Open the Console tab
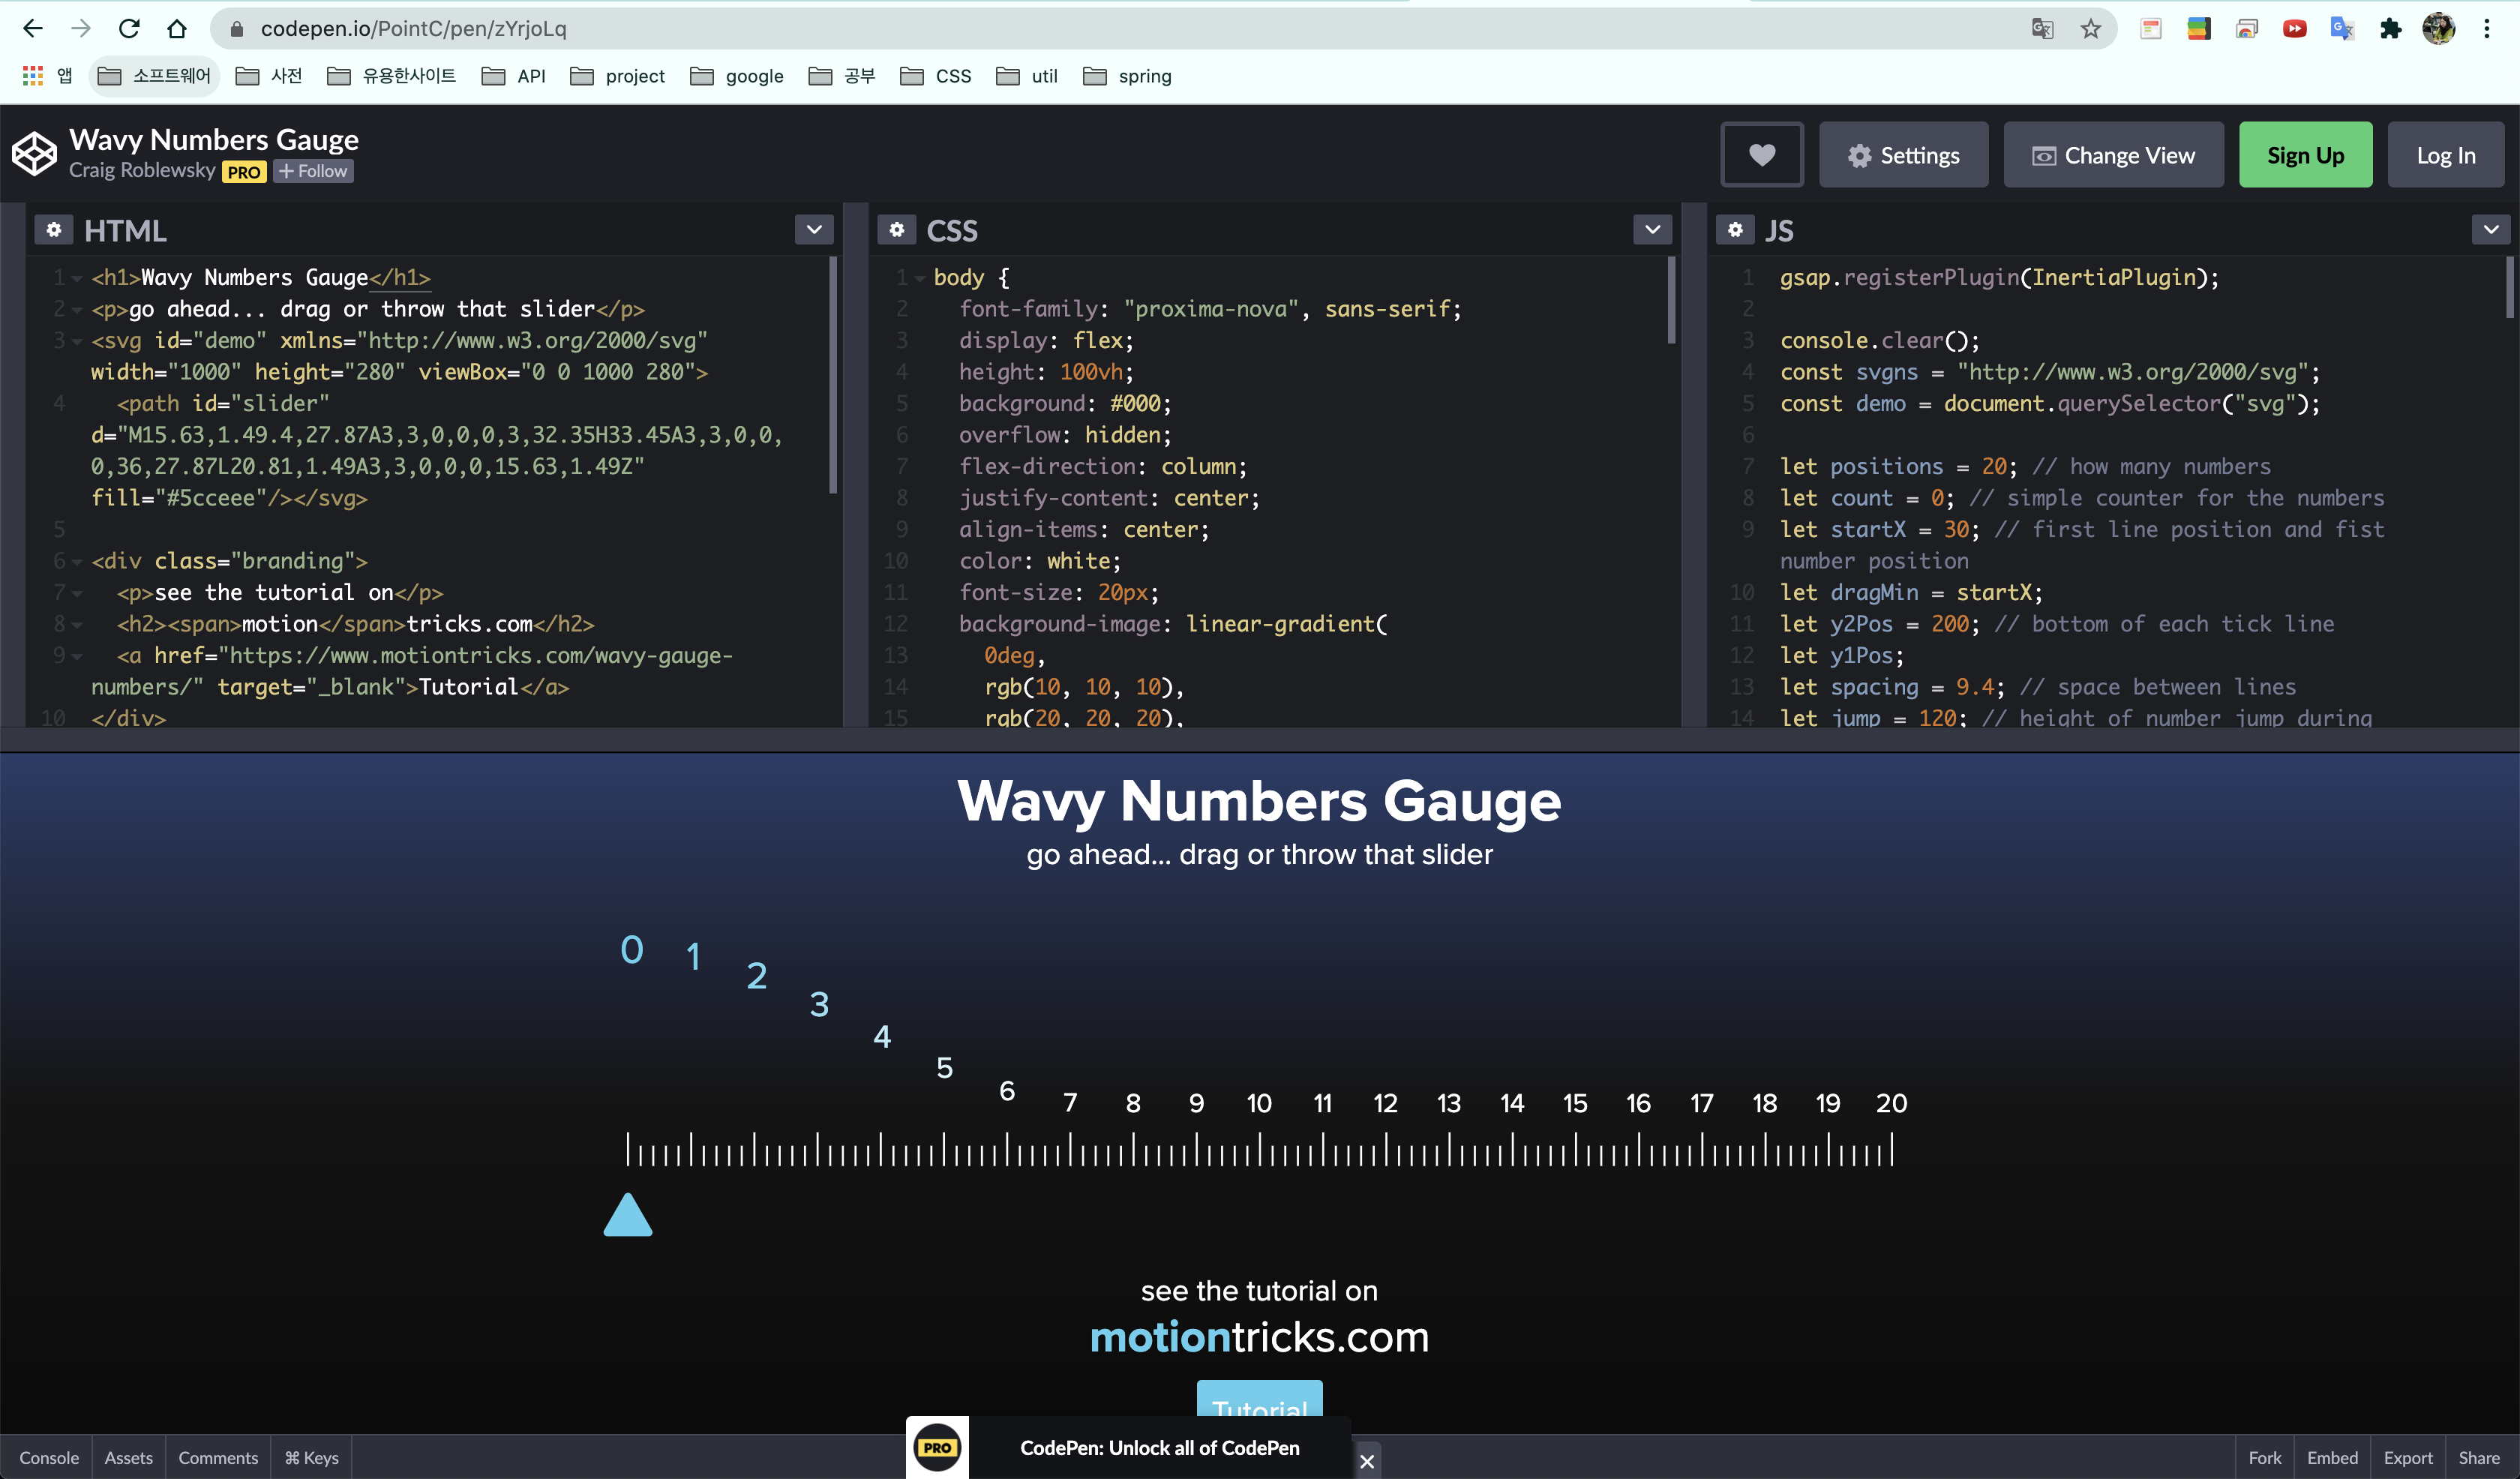 (x=48, y=1457)
